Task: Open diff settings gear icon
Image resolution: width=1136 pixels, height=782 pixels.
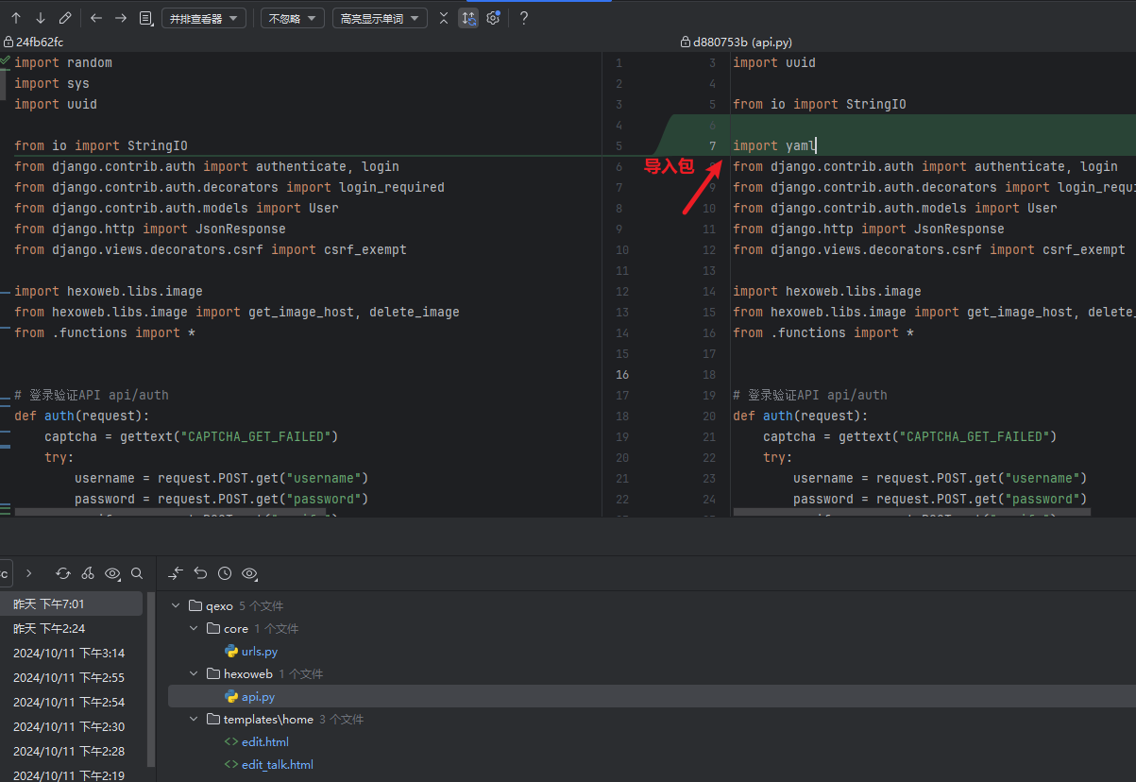Action: (x=493, y=18)
